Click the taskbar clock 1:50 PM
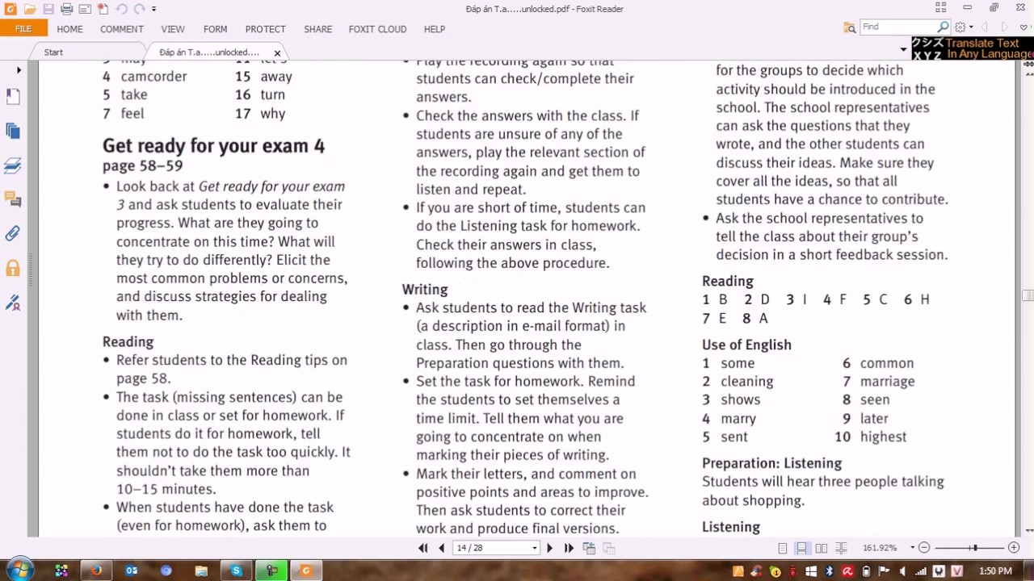The height and width of the screenshot is (581, 1034). [x=995, y=571]
